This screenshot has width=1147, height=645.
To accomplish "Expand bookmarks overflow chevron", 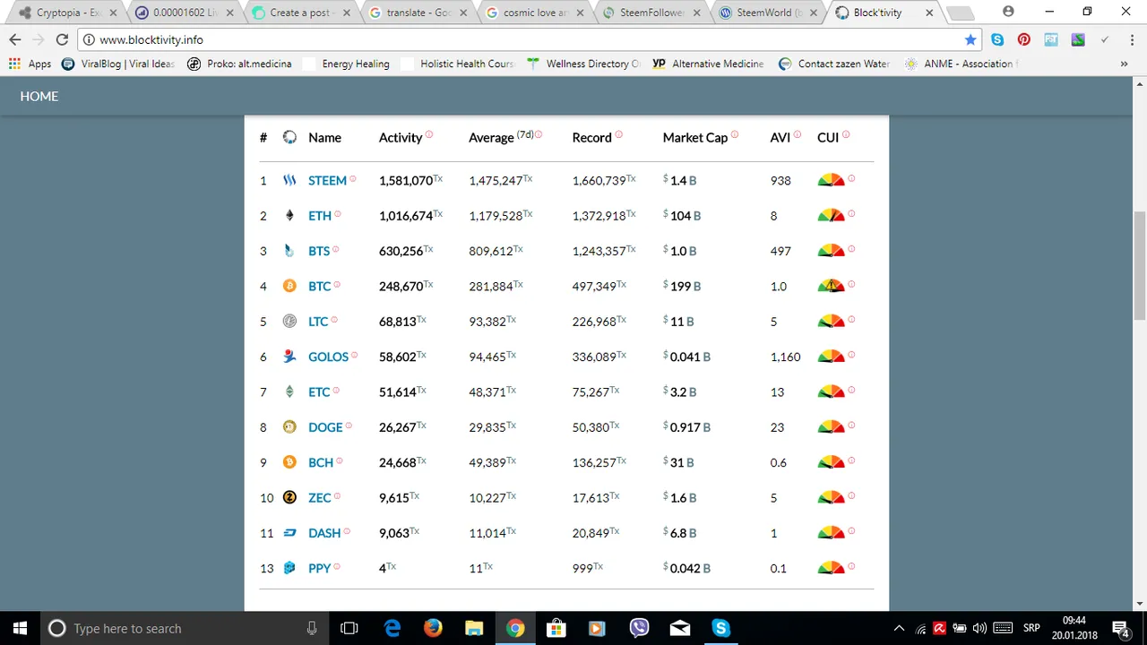I will tap(1124, 64).
